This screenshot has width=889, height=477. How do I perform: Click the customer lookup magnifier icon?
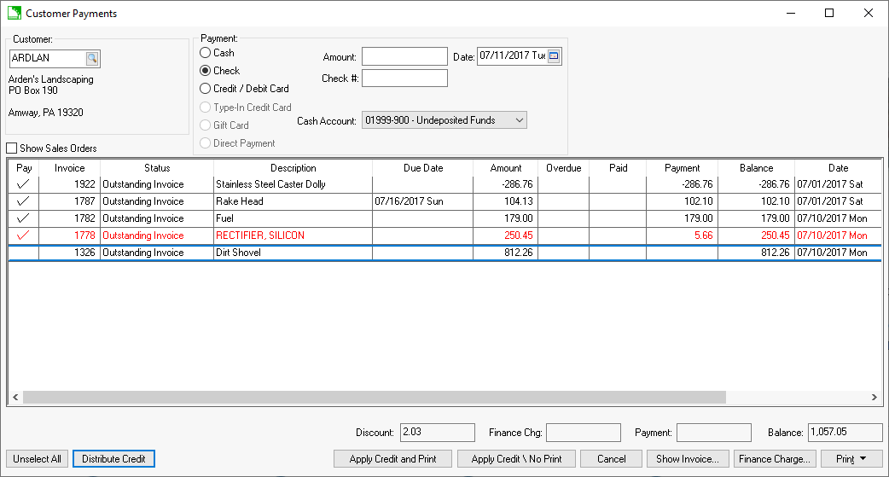click(92, 58)
